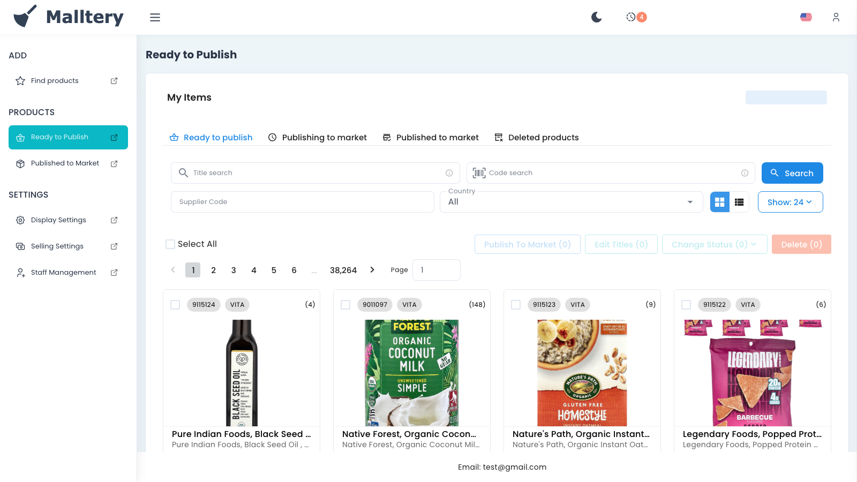Check the Select All checkbox
Screen dimensions: 857x482
tap(170, 244)
